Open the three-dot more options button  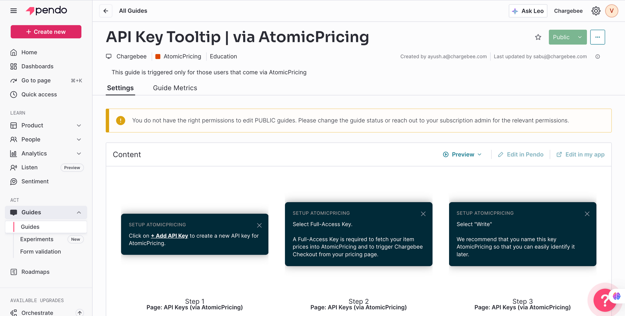click(x=597, y=37)
